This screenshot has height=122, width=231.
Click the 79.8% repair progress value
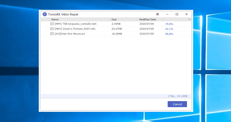(169, 24)
